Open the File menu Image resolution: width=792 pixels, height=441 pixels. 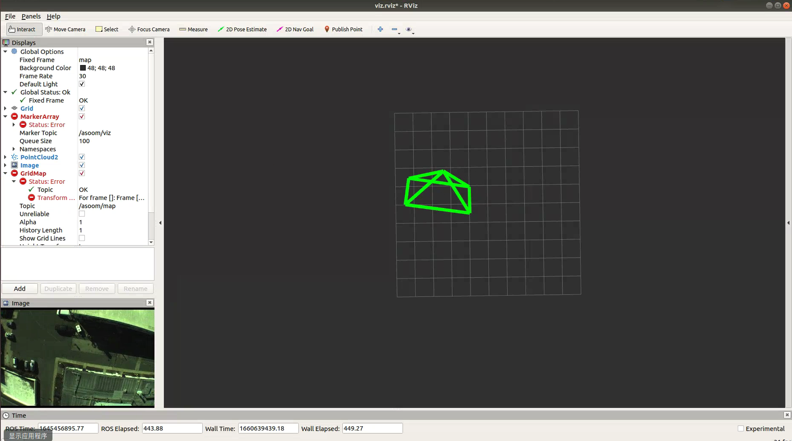pos(10,16)
